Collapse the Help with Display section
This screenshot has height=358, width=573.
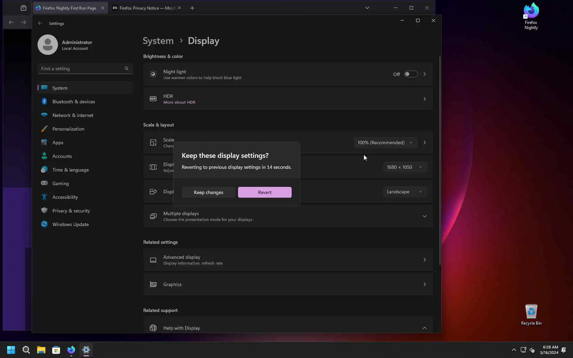[x=425, y=328]
